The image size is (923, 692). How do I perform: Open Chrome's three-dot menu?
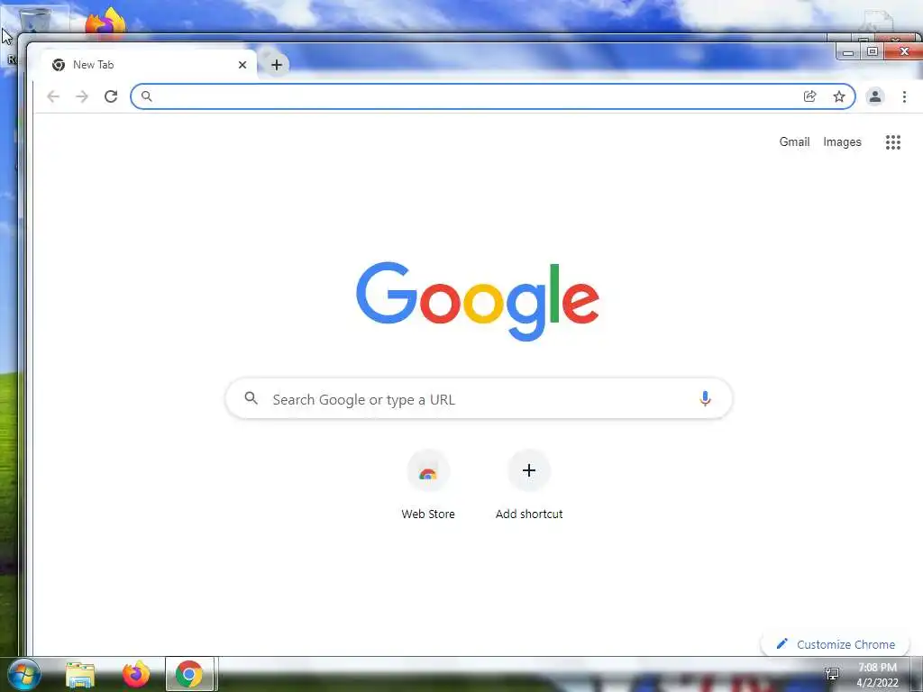[904, 96]
